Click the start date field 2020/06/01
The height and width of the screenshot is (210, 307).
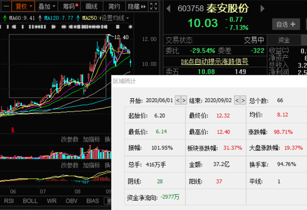pyautogui.click(x=160, y=100)
